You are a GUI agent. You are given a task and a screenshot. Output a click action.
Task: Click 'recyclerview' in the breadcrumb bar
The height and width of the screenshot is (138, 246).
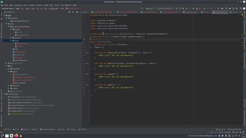tap(53, 8)
